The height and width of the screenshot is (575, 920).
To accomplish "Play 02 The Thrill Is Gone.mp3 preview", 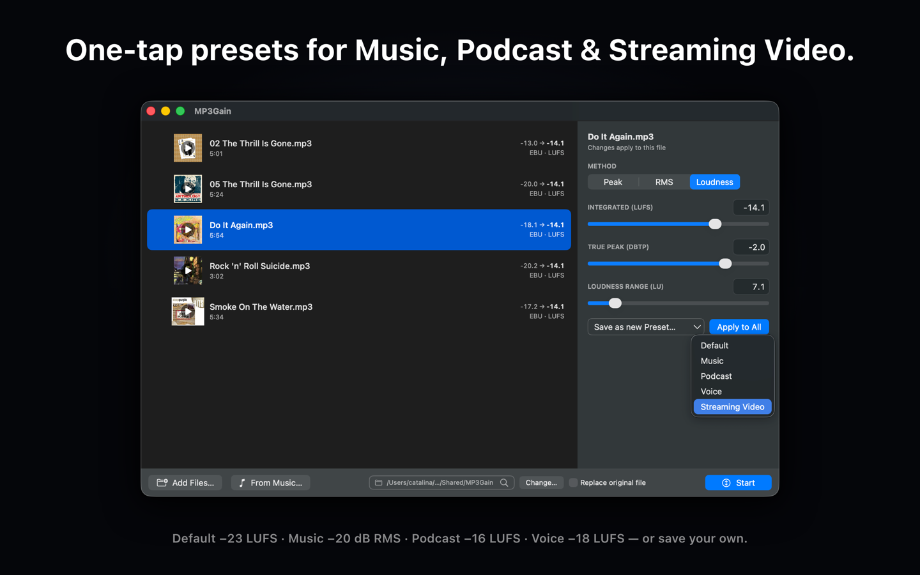I will pyautogui.click(x=187, y=148).
